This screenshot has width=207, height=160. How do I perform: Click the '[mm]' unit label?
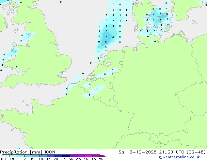click(x=36, y=152)
